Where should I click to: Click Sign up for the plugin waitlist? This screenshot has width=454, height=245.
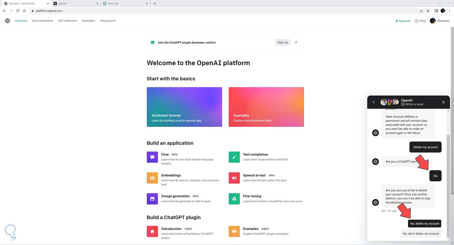click(283, 42)
